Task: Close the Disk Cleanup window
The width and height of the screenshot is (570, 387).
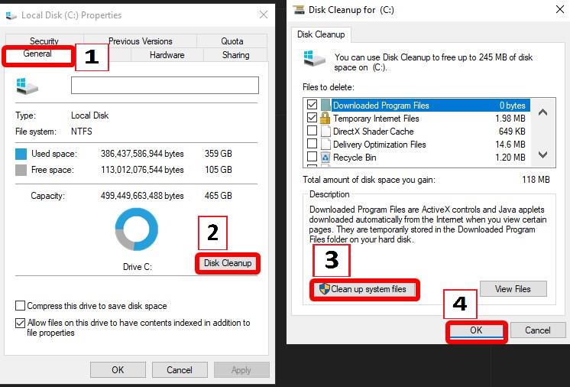Action: point(560,9)
